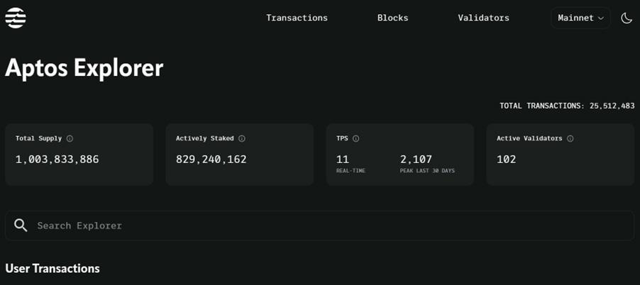Click the Active Validators info icon
This screenshot has height=285, width=640.
(x=570, y=139)
